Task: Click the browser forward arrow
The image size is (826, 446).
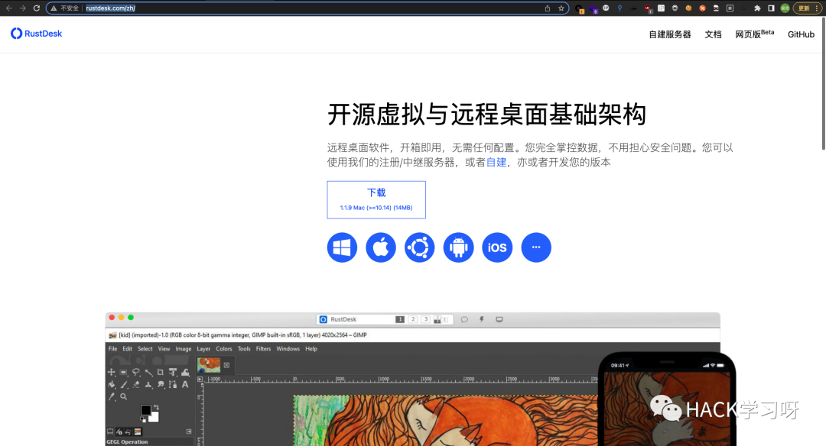Action: tap(23, 8)
